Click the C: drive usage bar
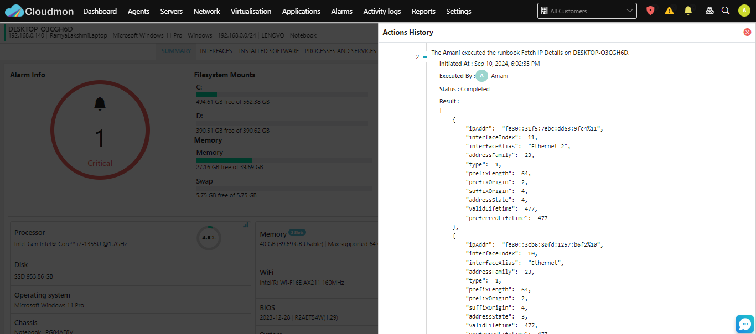Viewport: 756px width, 334px height. point(282,95)
